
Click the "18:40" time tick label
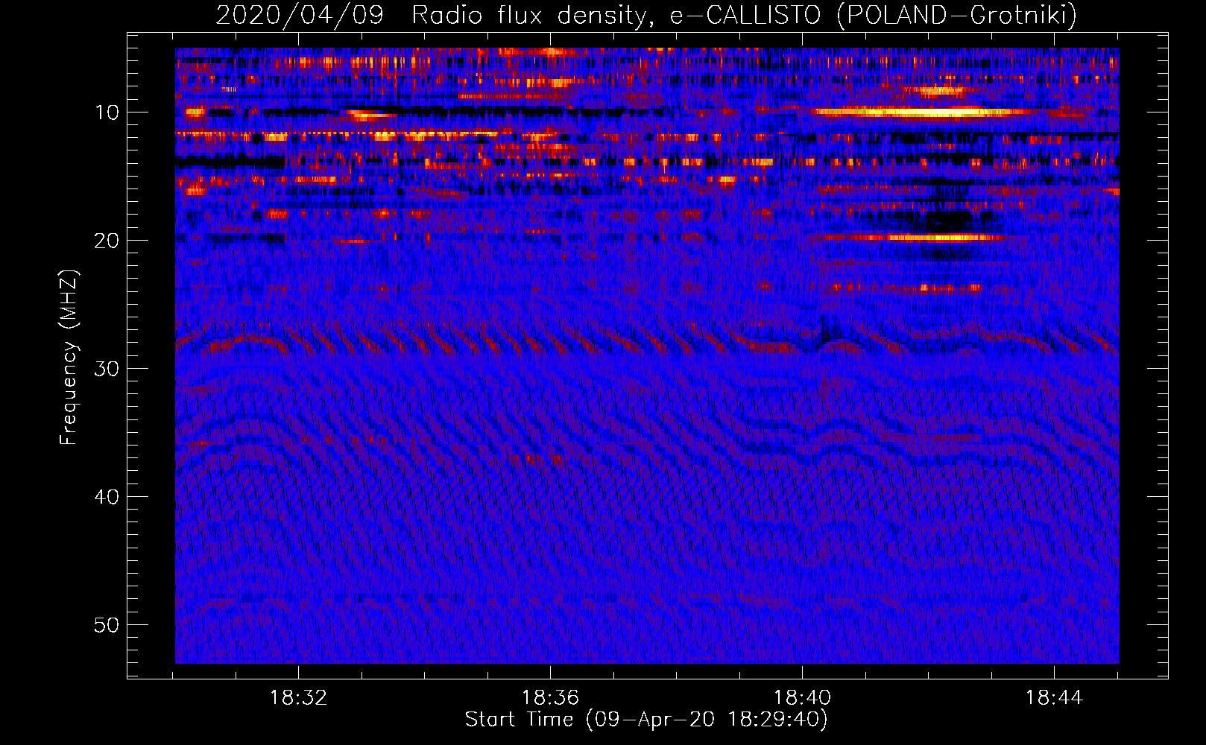click(802, 698)
